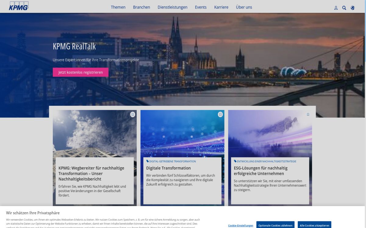The image size is (366, 228).
Task: Open the Themen navigation dropdown
Action: (x=118, y=7)
